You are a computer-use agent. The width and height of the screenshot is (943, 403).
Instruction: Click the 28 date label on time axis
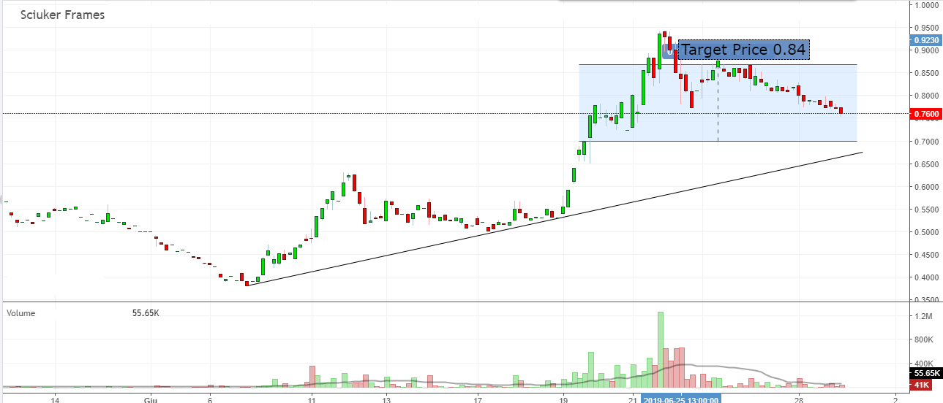799,399
